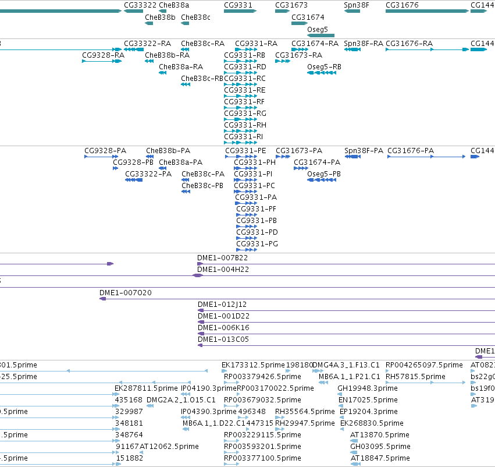Image resolution: width=495 pixels, height=467 pixels.
Task: Open EST GH19948.3prime label
Action: coord(368,388)
